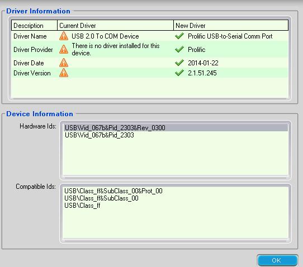Click green checkmark beside version 2.1.51.245

point(179,73)
